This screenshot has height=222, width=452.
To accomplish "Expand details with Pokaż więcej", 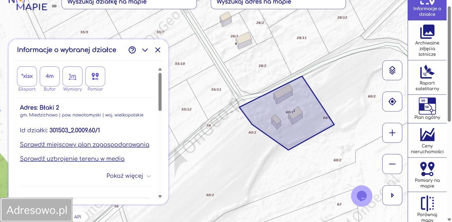I will point(129,176).
